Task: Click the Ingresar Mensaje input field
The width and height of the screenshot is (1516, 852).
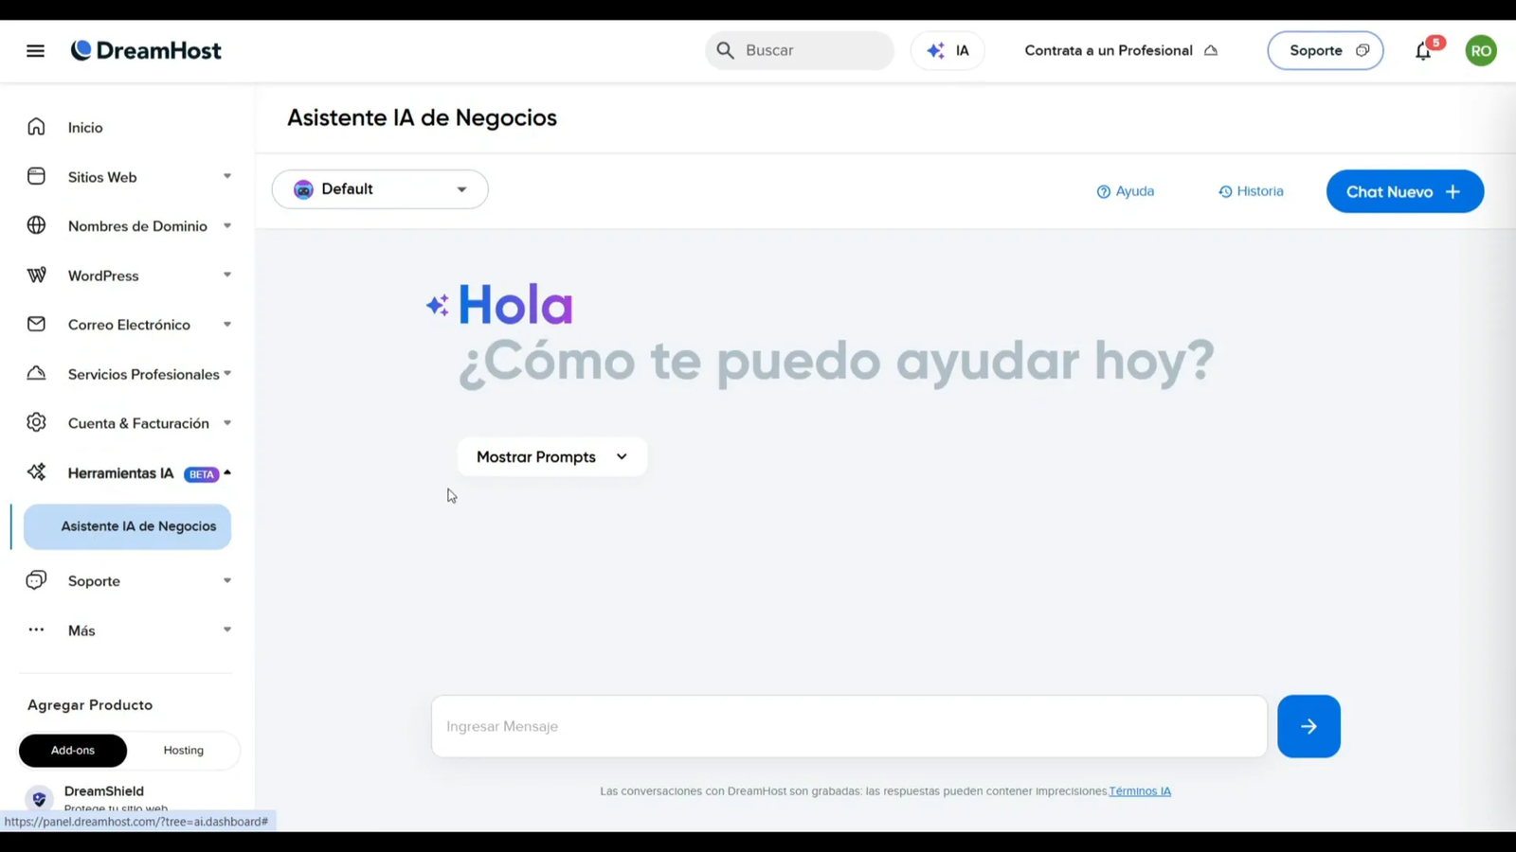Action: click(x=848, y=726)
